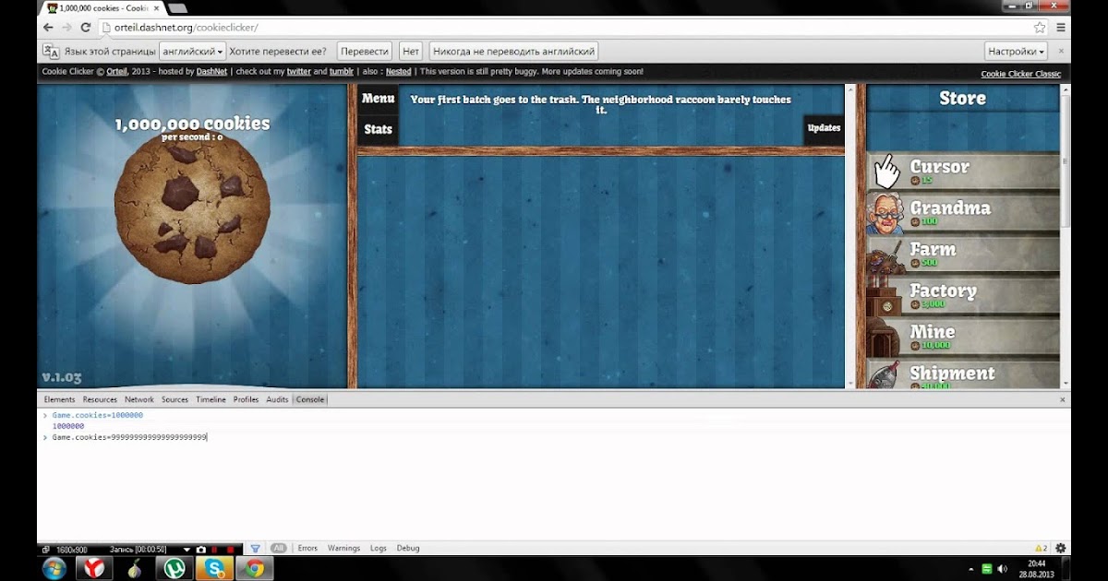Filter console by Errors
1108x581 pixels.
point(307,548)
